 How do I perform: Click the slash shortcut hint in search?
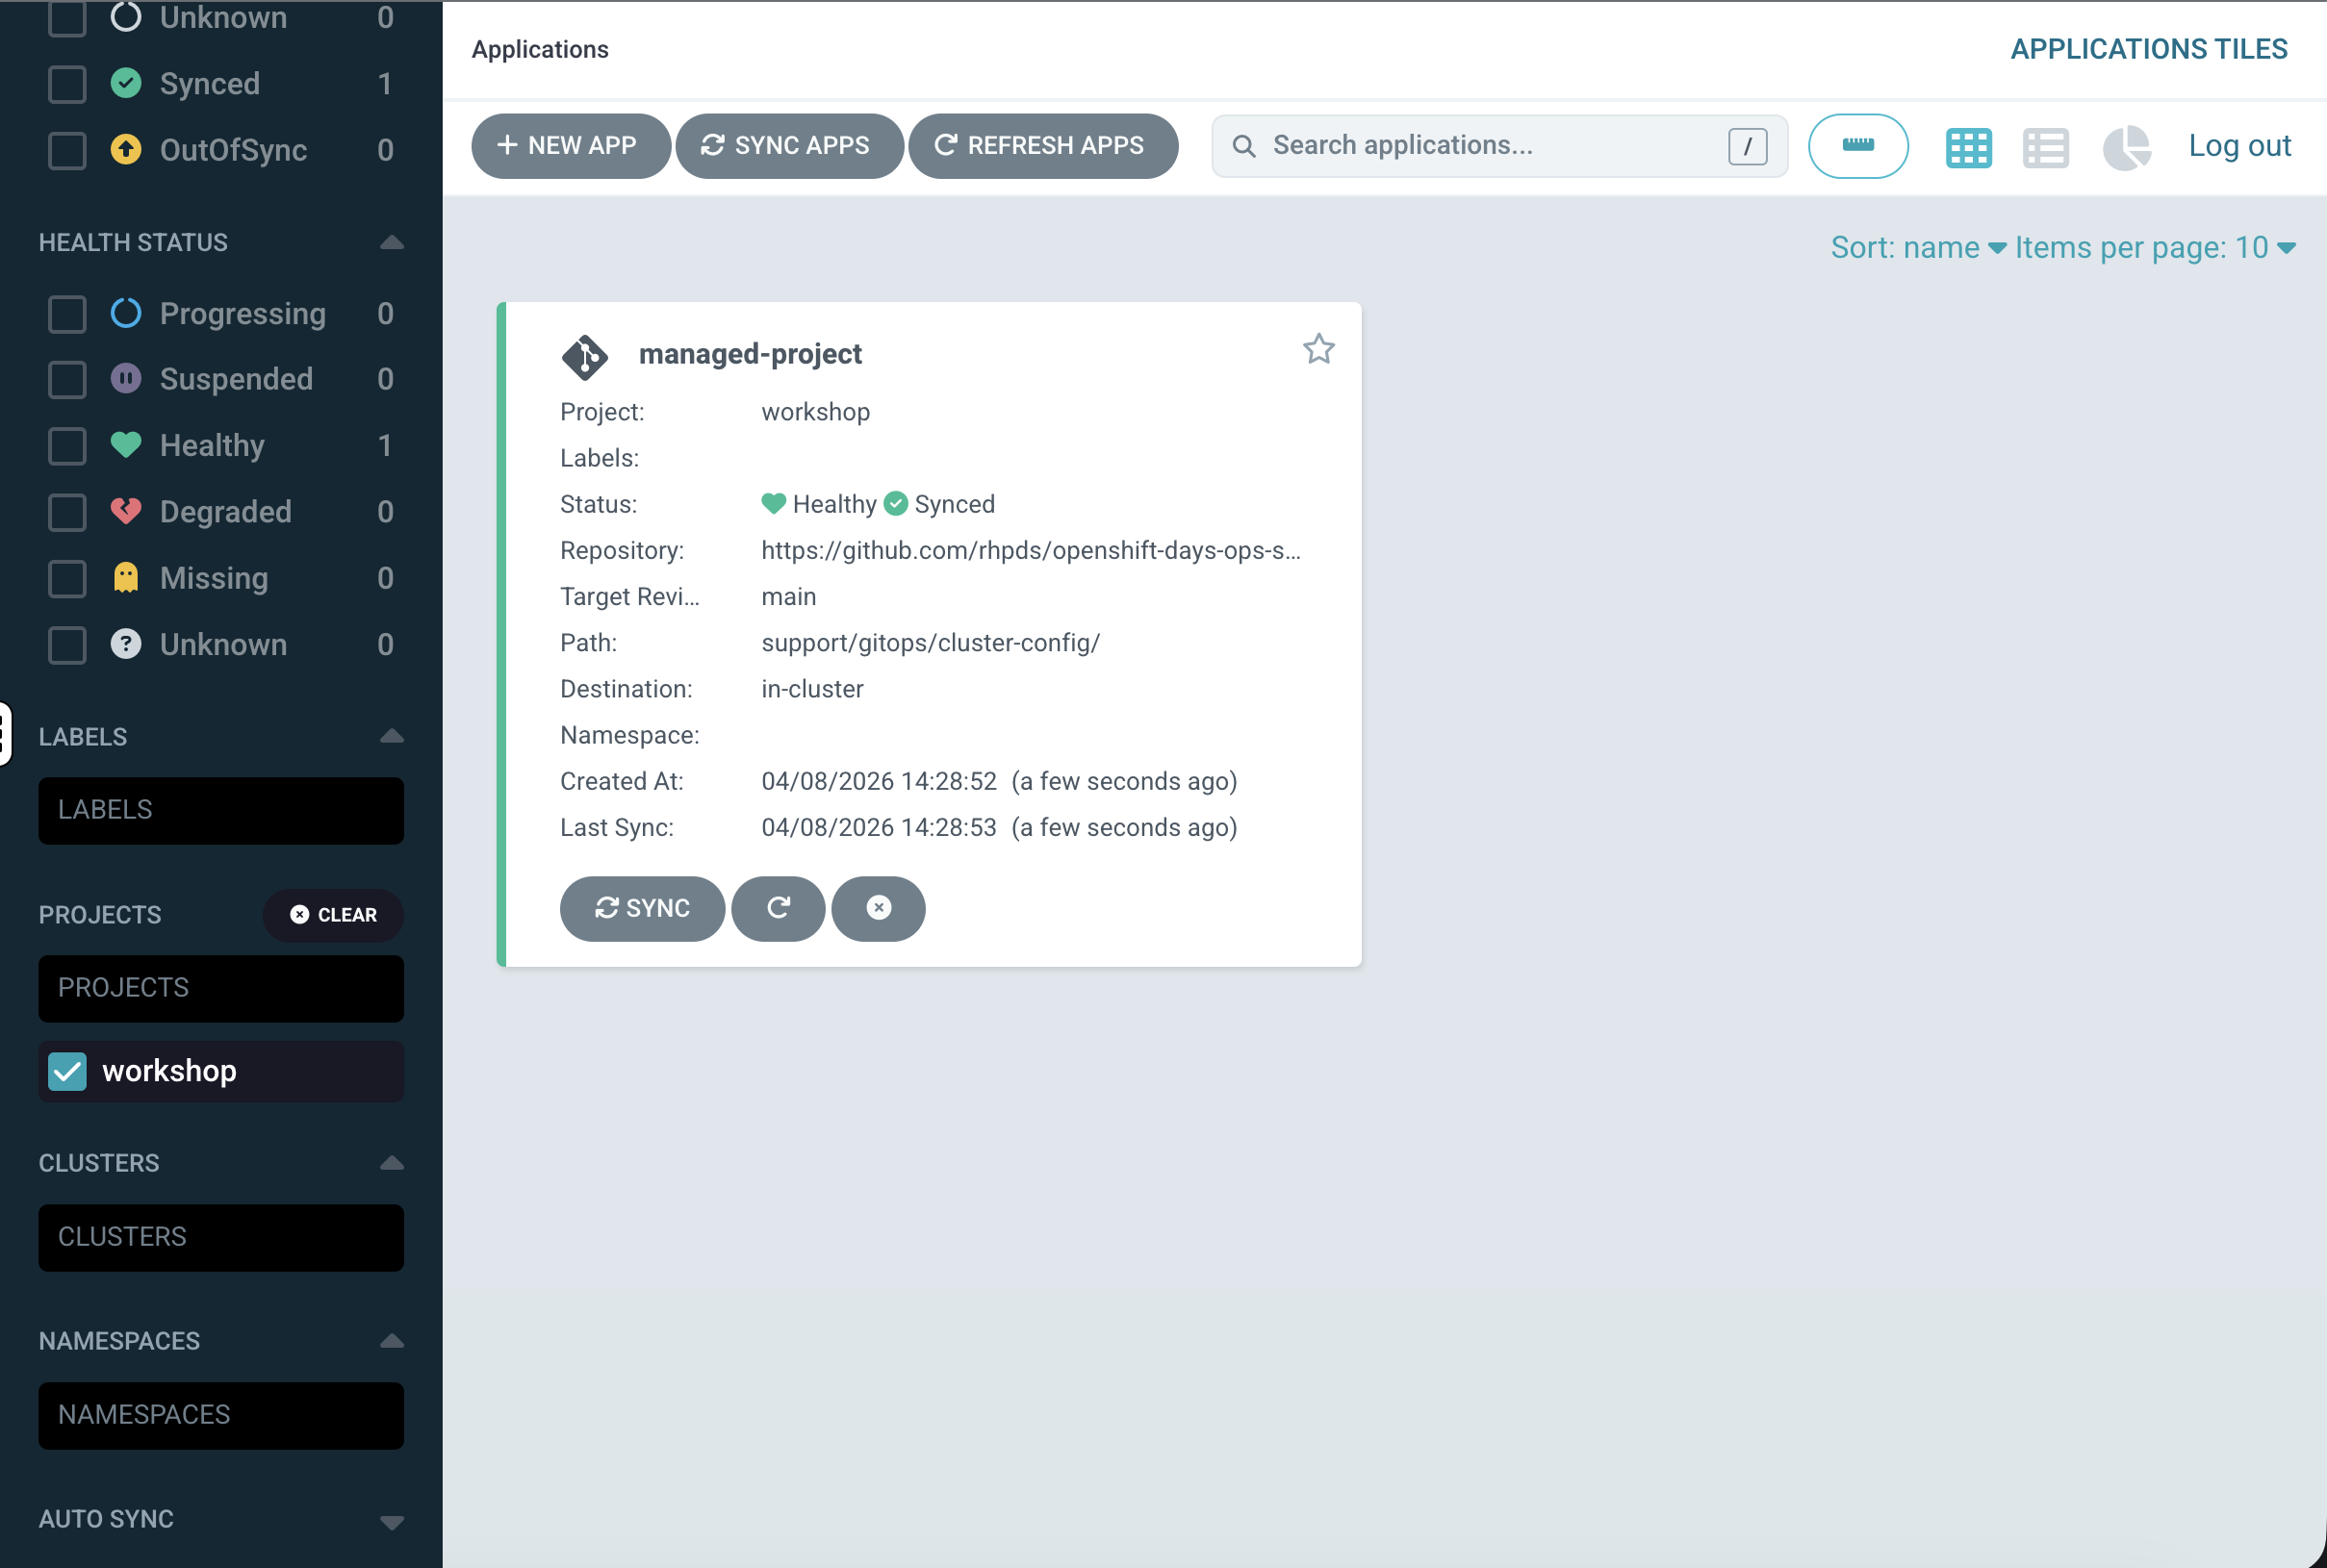[1747, 146]
